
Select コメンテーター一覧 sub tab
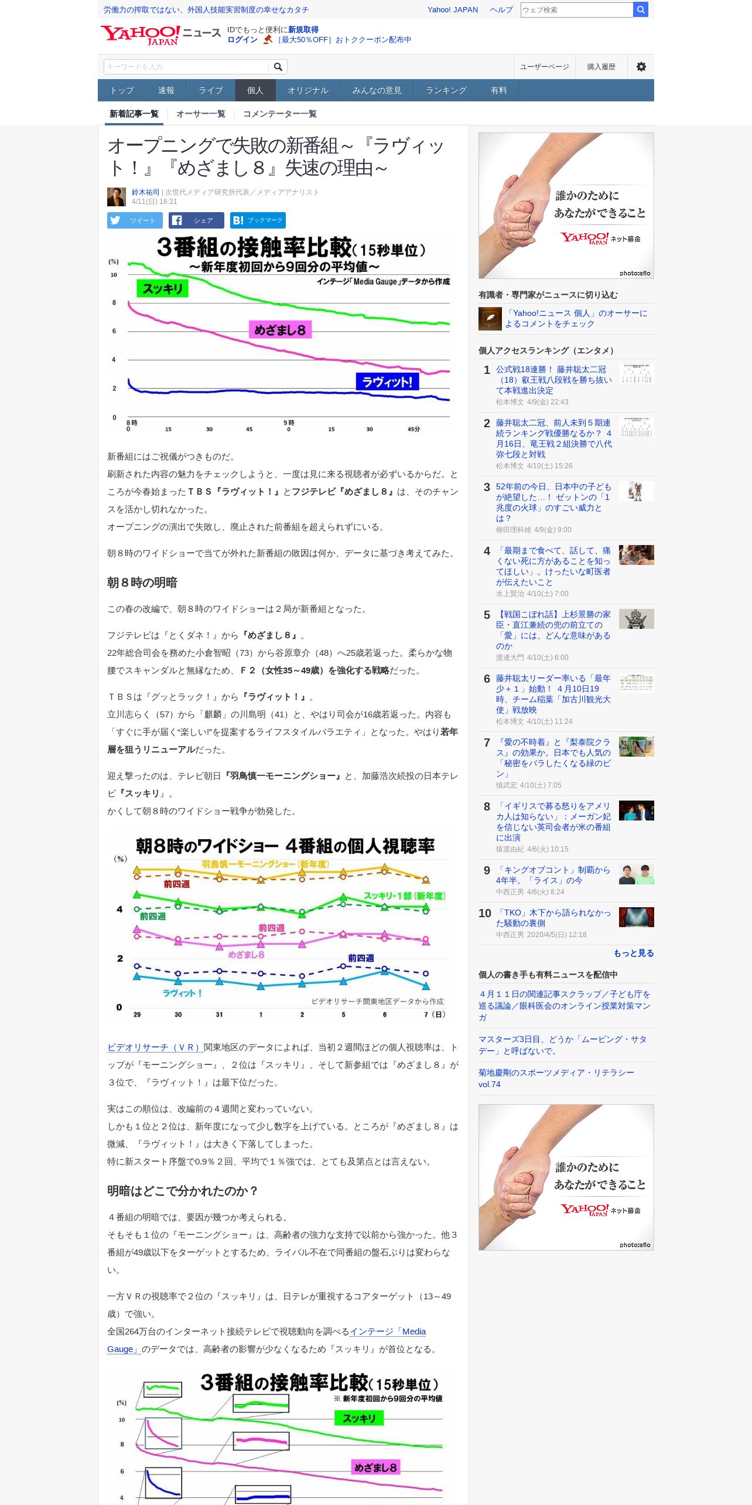(x=280, y=114)
